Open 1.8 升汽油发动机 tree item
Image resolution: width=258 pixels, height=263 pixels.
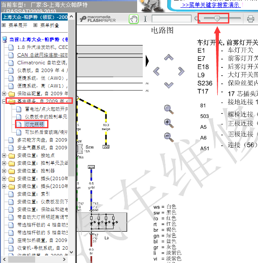(42, 48)
